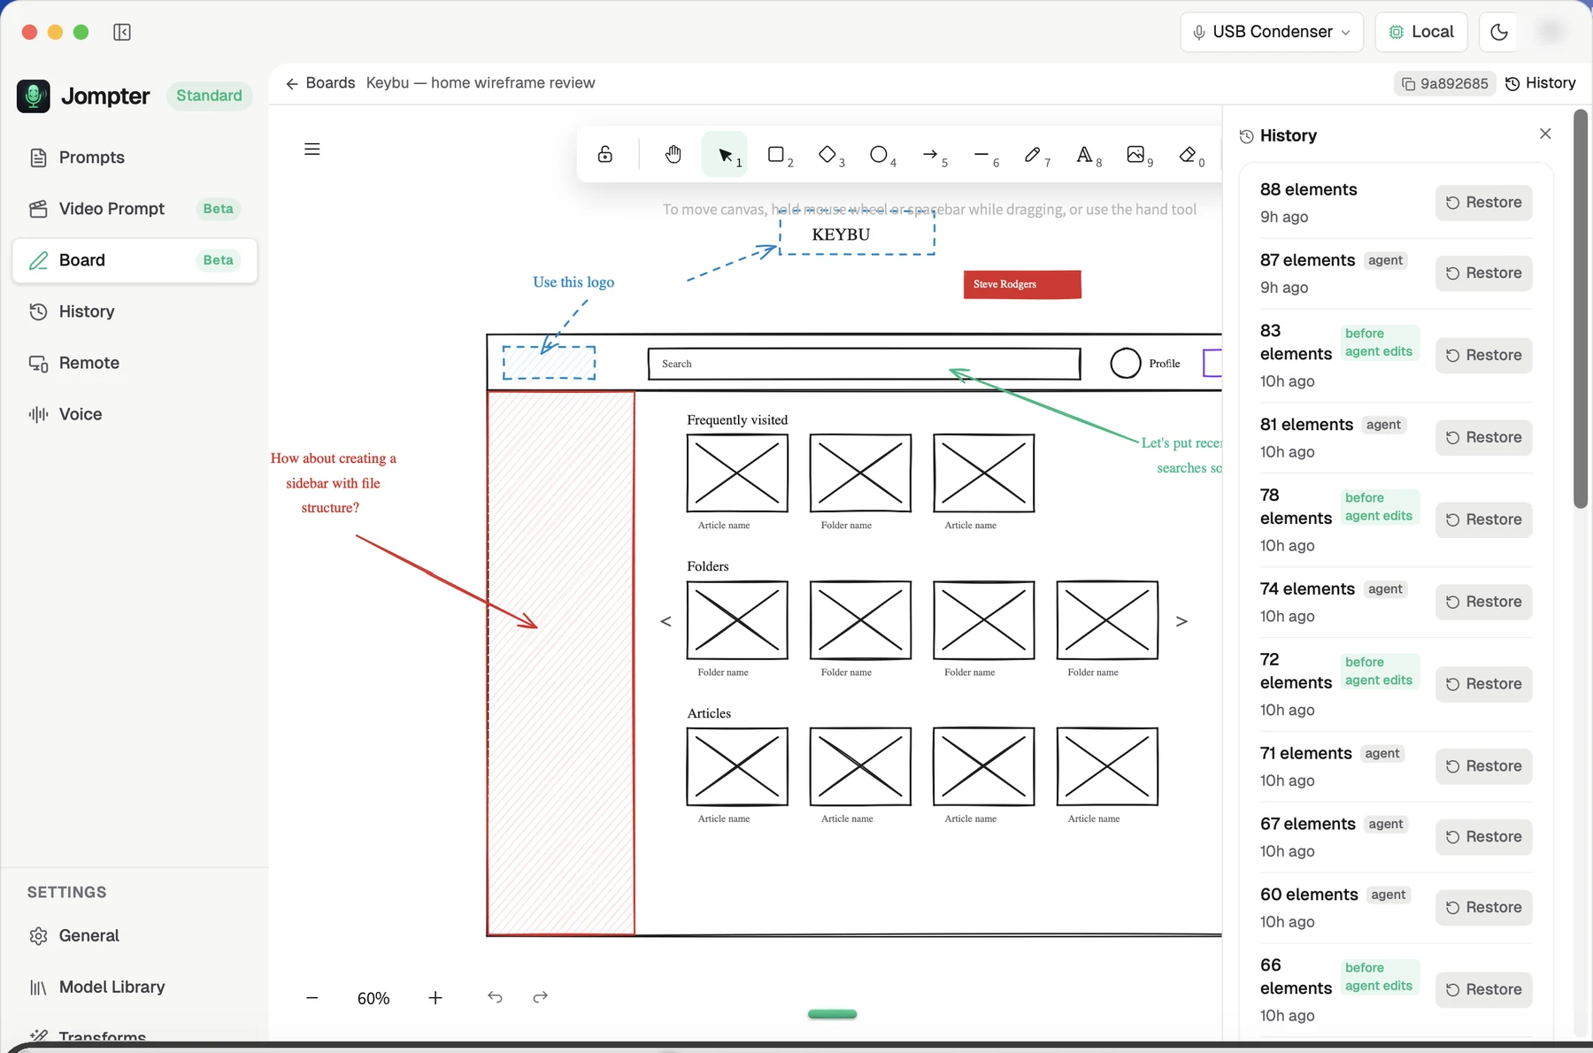Restore the 88 elements version
The width and height of the screenshot is (1593, 1053).
[x=1483, y=203]
